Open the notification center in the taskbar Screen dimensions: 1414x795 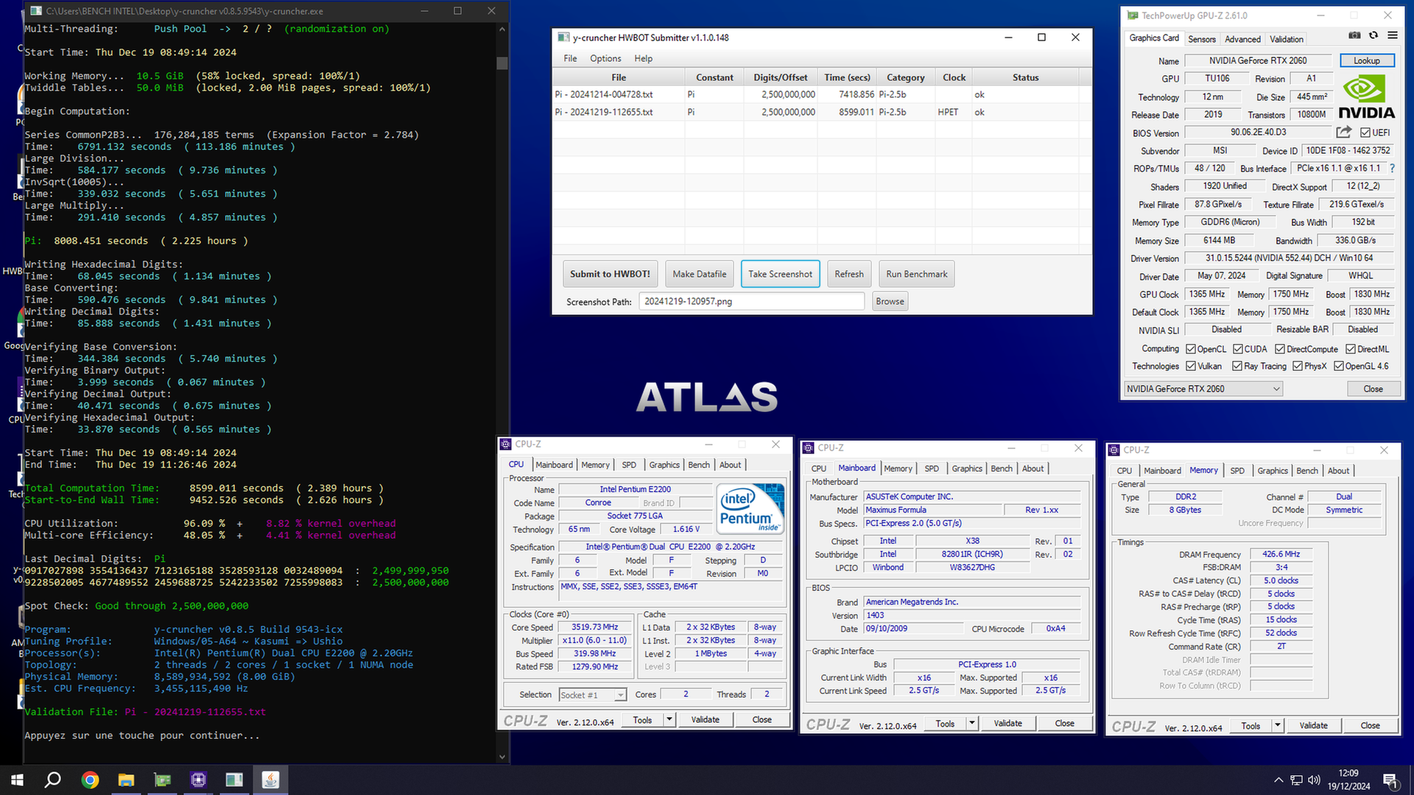[1390, 780]
